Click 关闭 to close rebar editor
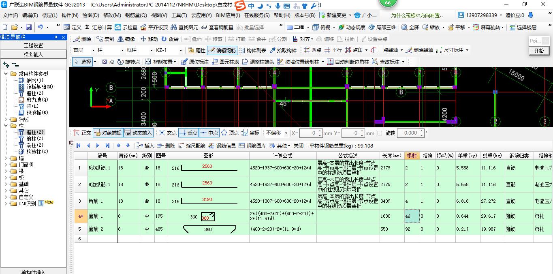This screenshot has height=274, width=553. (x=299, y=146)
